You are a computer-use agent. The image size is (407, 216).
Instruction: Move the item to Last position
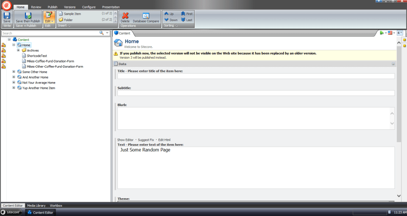pyautogui.click(x=186, y=20)
